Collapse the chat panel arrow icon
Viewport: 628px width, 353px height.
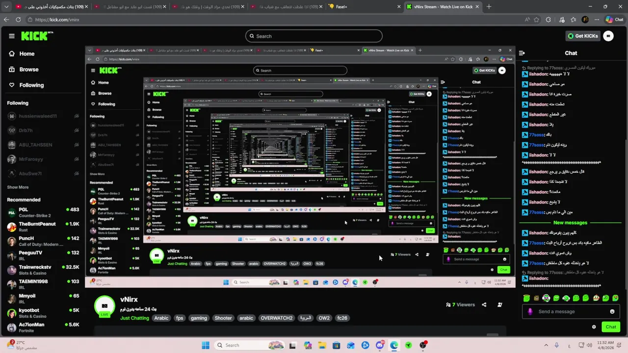[x=522, y=53]
